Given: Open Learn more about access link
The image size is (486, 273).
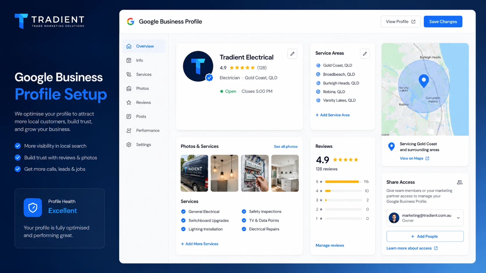Looking at the screenshot, I should point(412,248).
